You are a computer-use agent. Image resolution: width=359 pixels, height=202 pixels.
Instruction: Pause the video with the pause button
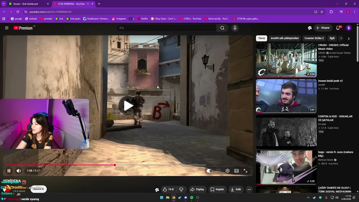[x=9, y=171]
